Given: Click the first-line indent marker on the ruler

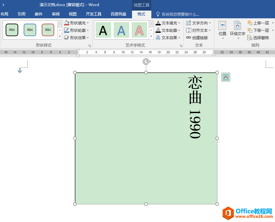Looking at the screenshot, I should pyautogui.click(x=78, y=51).
